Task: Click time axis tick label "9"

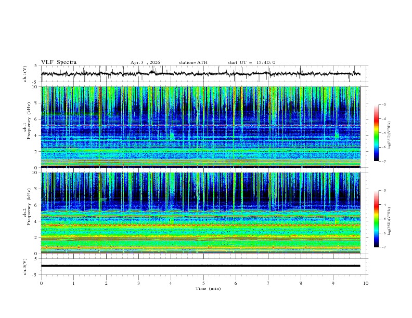Action: tap(333, 283)
